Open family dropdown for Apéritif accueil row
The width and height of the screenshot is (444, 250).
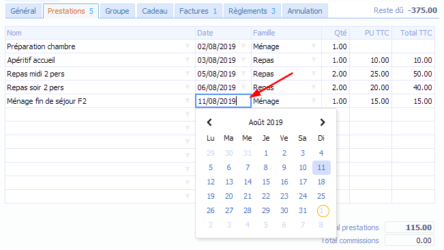pyautogui.click(x=314, y=60)
